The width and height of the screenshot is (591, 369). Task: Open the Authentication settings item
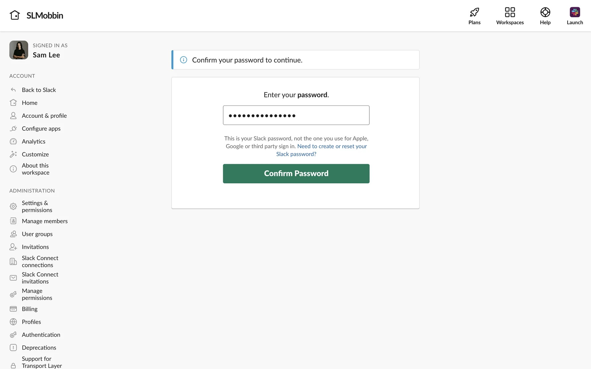tap(41, 335)
